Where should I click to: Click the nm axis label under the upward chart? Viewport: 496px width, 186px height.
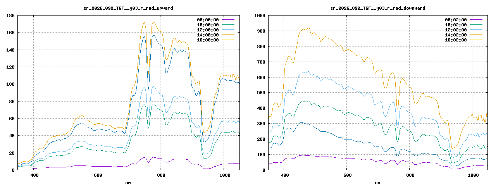pyautogui.click(x=128, y=182)
